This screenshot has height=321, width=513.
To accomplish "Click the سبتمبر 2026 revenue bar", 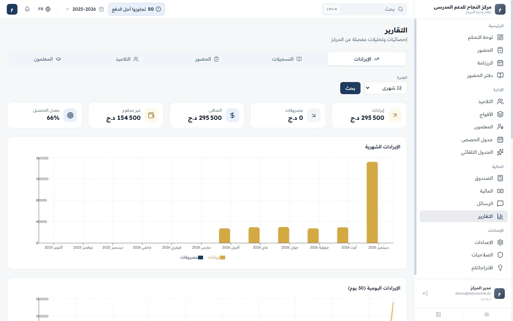I will click(x=372, y=203).
